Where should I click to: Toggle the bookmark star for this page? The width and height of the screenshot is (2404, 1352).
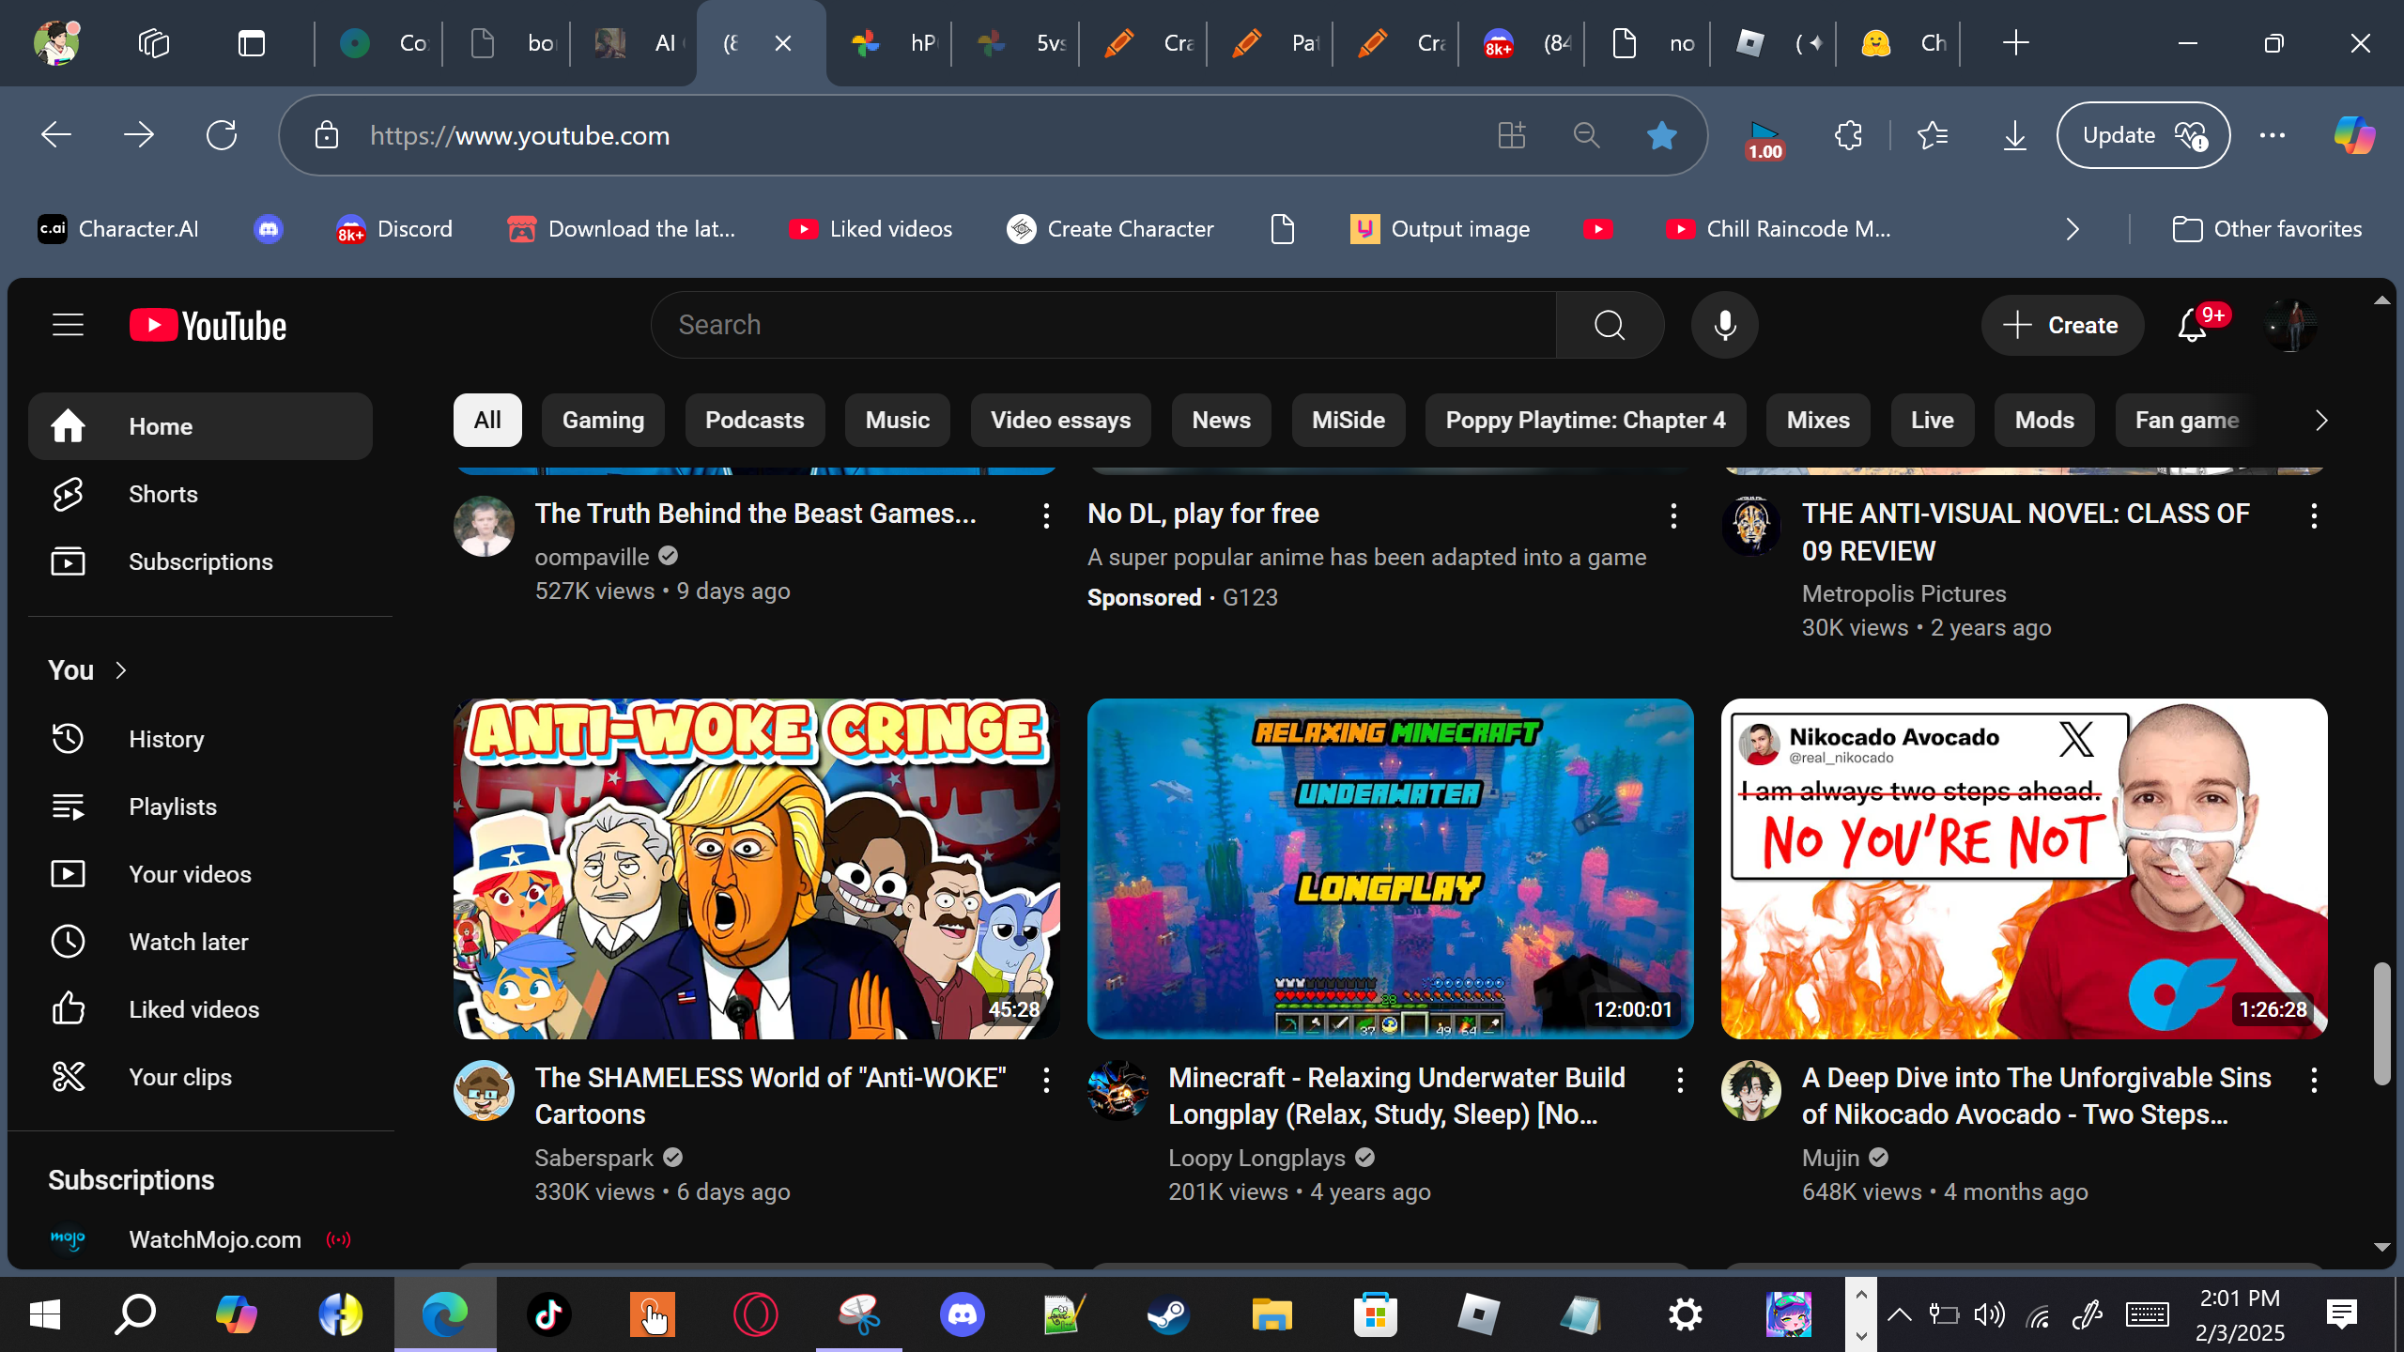[1661, 135]
